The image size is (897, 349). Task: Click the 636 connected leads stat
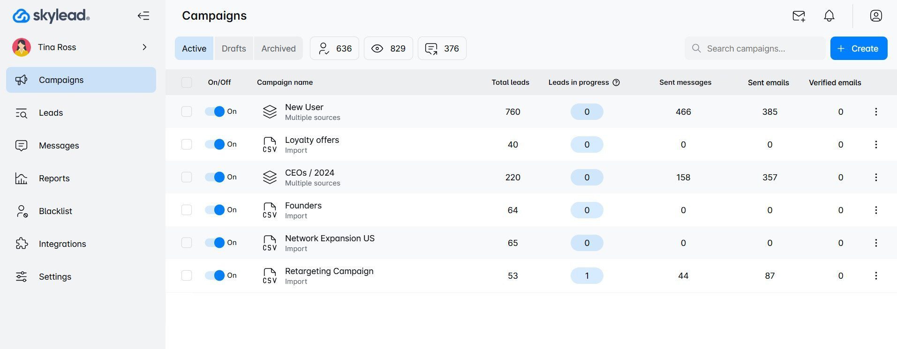click(334, 48)
